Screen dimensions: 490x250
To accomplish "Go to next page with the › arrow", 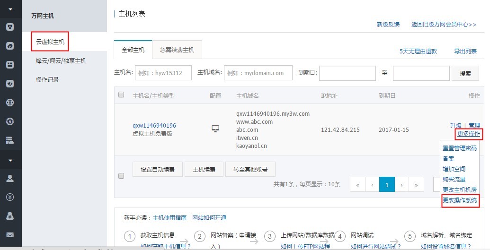I will click(x=401, y=185).
